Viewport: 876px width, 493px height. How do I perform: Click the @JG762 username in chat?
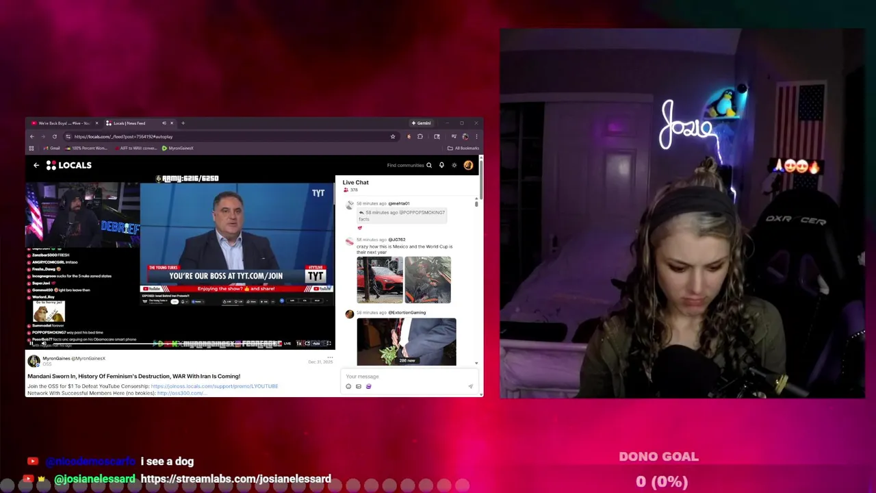[397, 240]
